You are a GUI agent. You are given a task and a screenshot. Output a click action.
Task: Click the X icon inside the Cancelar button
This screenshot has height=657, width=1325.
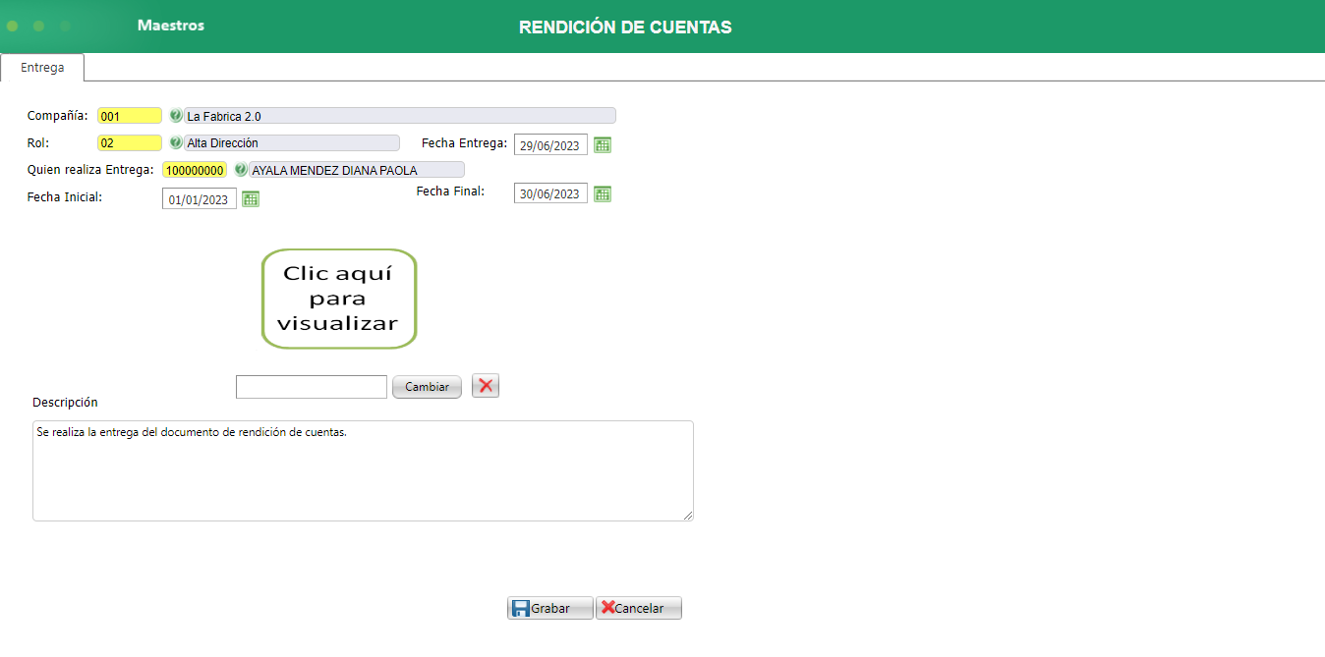coord(610,607)
